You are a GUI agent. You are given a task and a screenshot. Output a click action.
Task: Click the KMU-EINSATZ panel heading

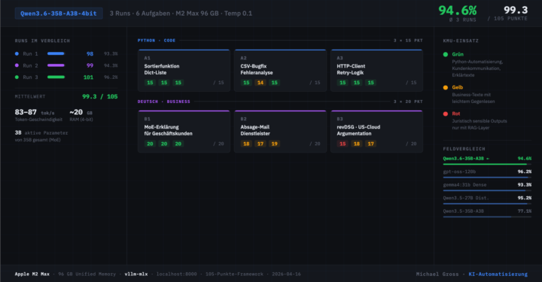coord(461,41)
